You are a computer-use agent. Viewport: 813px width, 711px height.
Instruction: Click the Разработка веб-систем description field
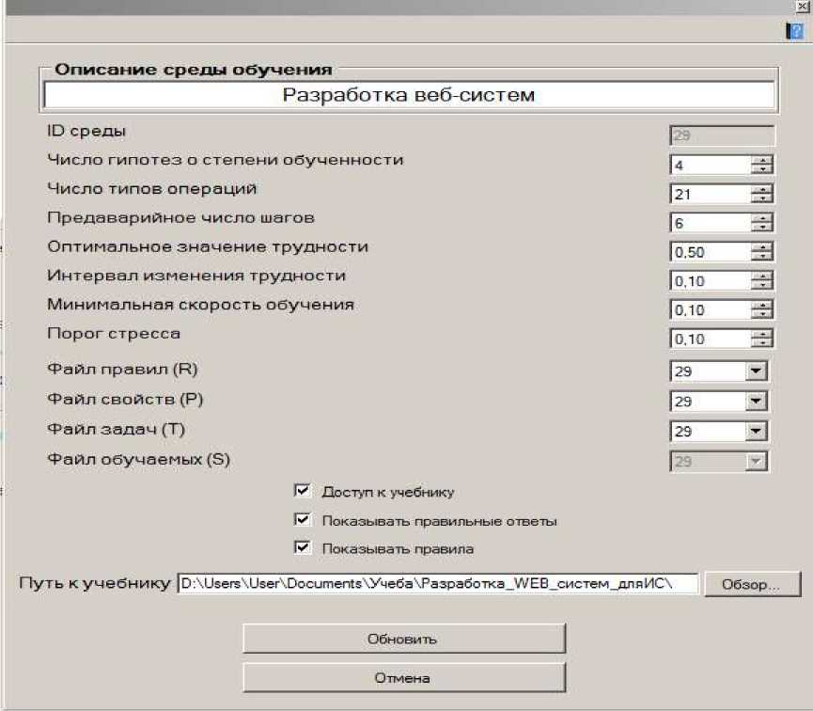click(x=409, y=95)
